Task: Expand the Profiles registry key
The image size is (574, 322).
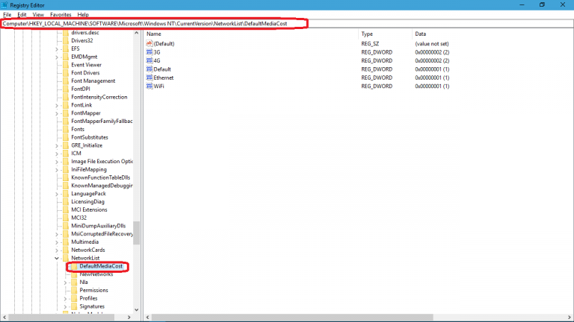Action: (65, 298)
